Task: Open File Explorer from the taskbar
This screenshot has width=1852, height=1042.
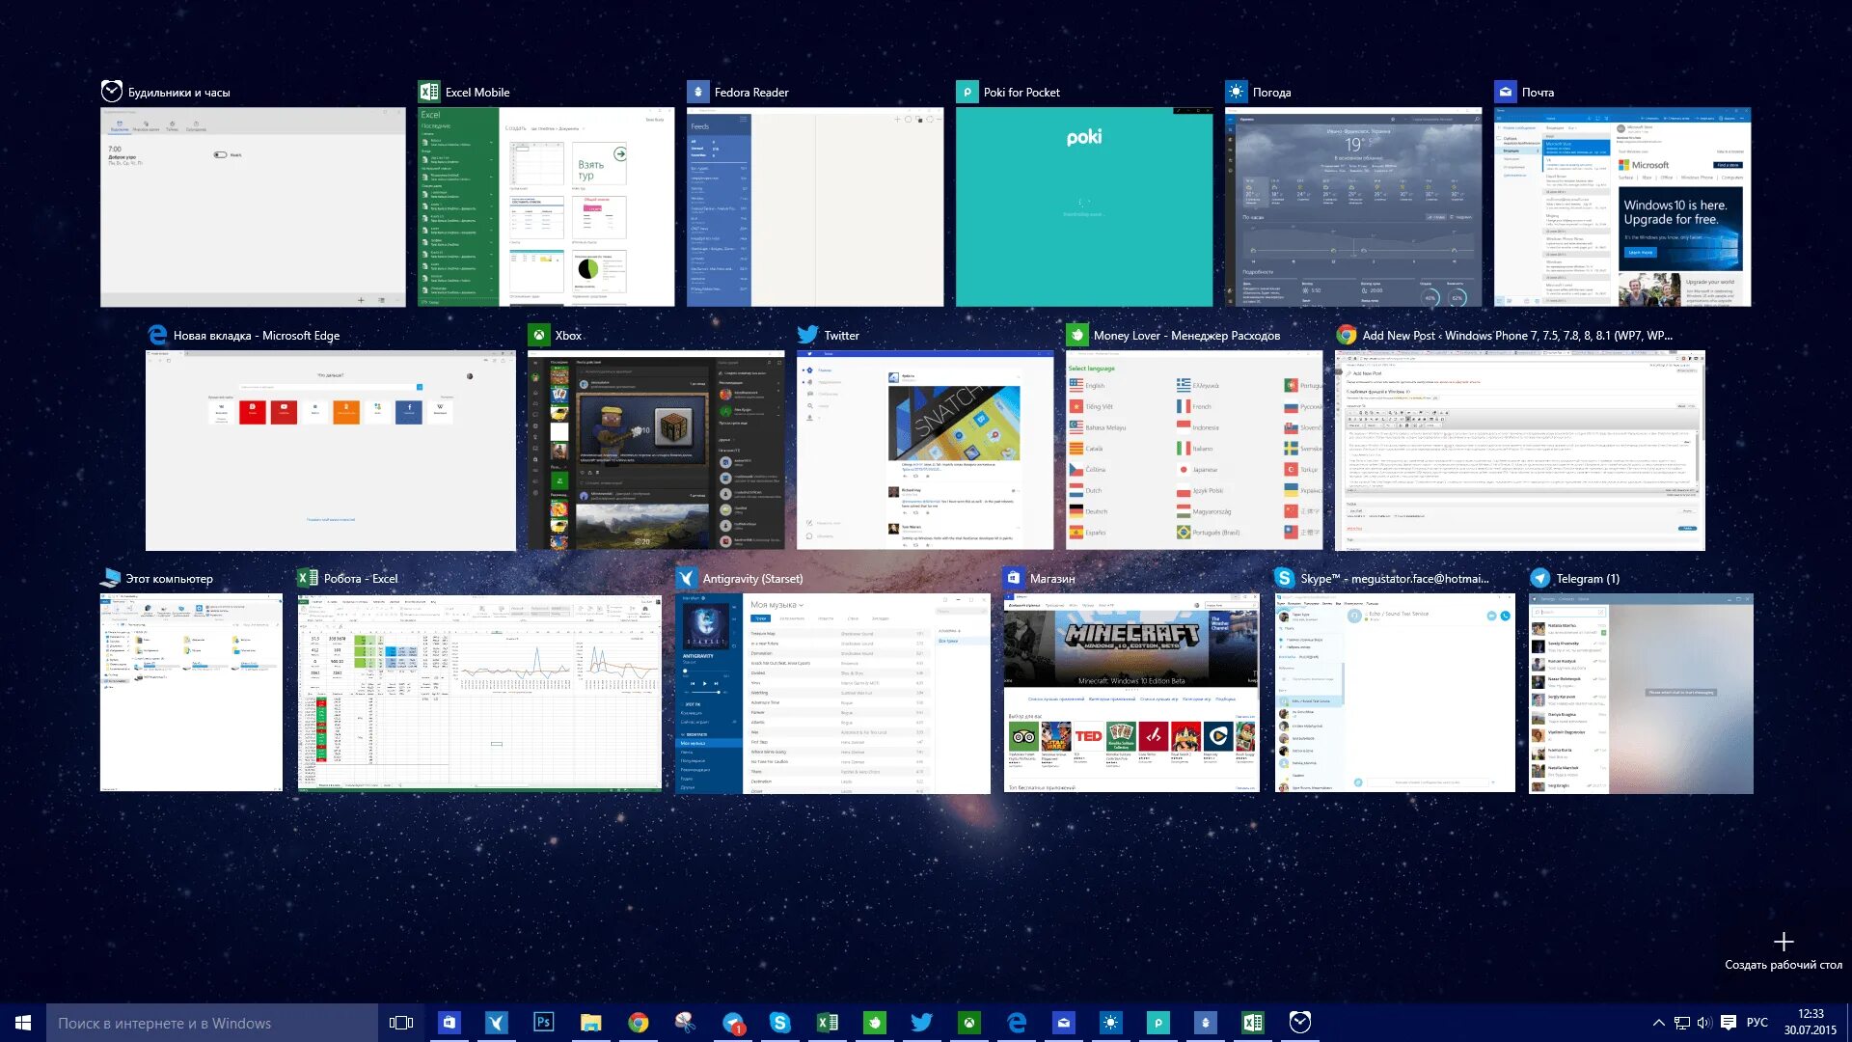Action: click(590, 1023)
